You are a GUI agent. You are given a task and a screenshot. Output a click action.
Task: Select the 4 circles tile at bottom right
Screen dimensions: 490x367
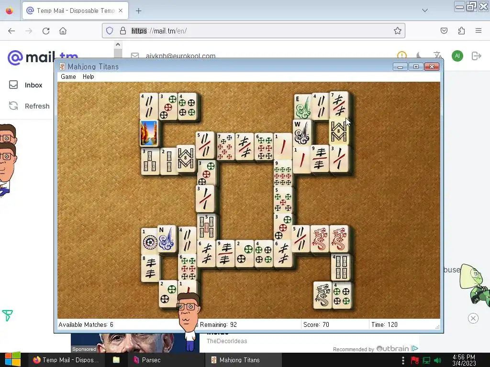(x=342, y=295)
